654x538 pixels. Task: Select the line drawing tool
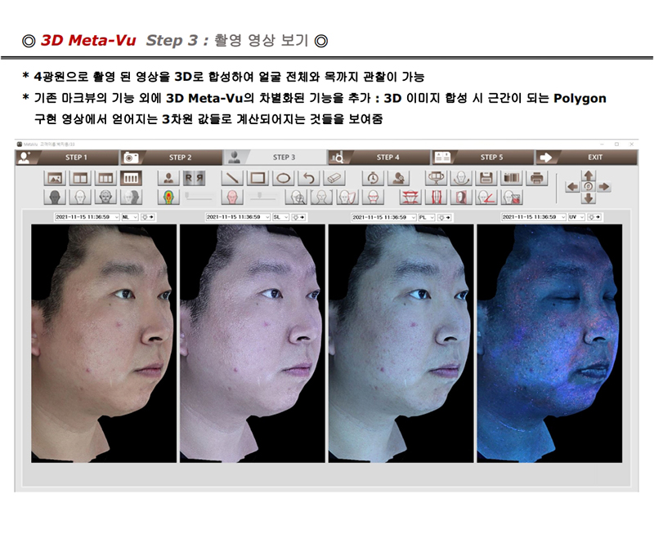233,177
